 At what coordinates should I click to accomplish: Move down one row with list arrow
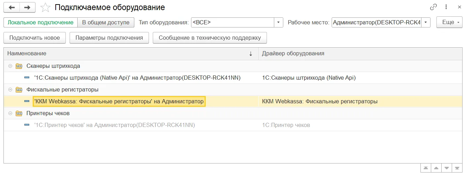(447, 168)
